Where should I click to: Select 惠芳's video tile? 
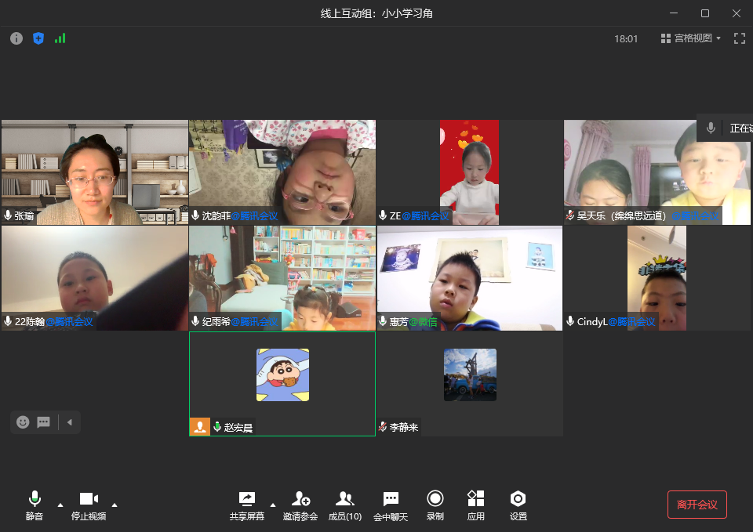[470, 278]
